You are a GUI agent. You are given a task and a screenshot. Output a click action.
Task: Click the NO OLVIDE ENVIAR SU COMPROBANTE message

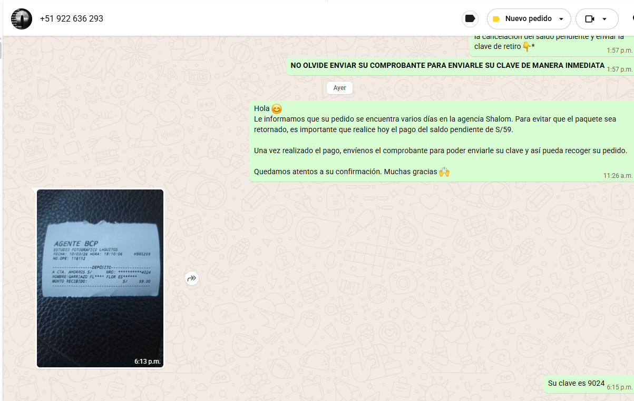click(x=447, y=65)
